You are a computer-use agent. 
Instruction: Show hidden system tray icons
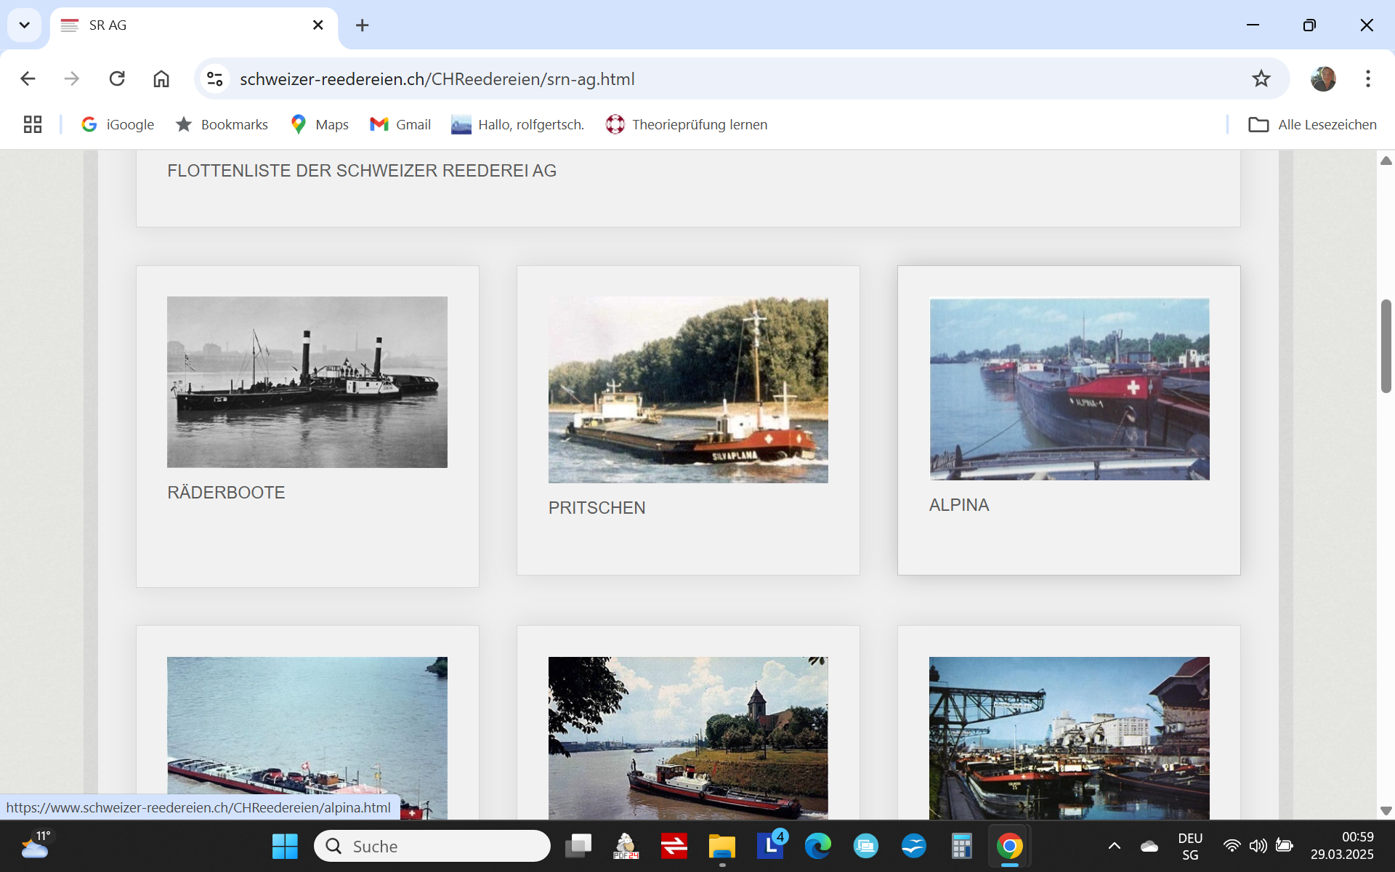pyautogui.click(x=1114, y=846)
